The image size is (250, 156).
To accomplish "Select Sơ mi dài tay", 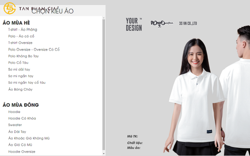I will point(19,70).
